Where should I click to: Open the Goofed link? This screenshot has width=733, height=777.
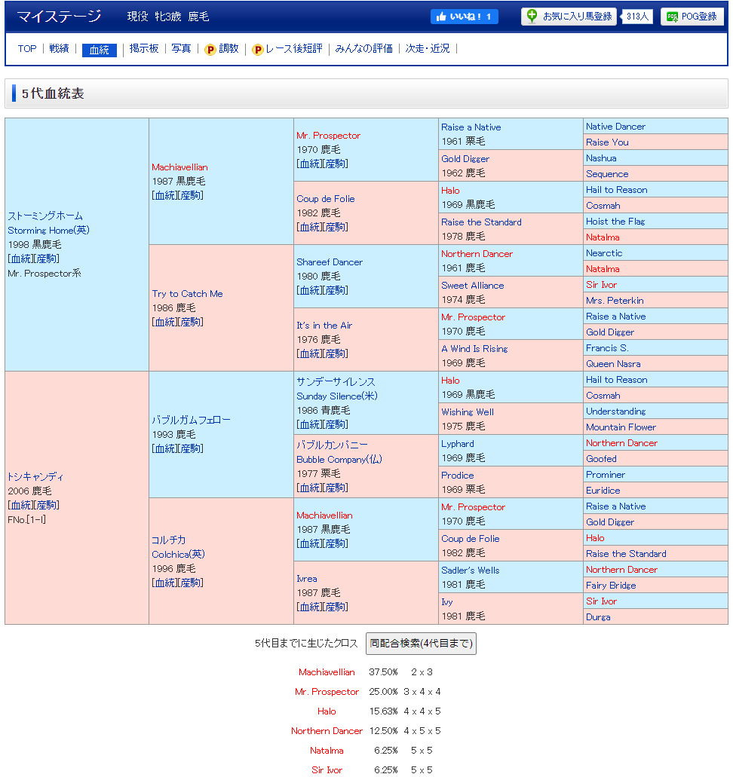(601, 459)
